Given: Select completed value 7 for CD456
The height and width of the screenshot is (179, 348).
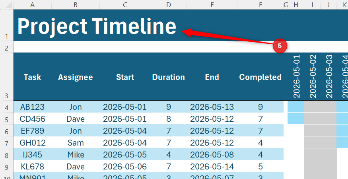Looking at the screenshot, I should point(261,119).
